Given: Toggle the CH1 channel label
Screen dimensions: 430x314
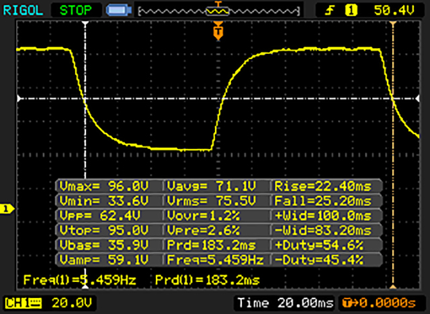Looking at the screenshot, I should tap(20, 301).
